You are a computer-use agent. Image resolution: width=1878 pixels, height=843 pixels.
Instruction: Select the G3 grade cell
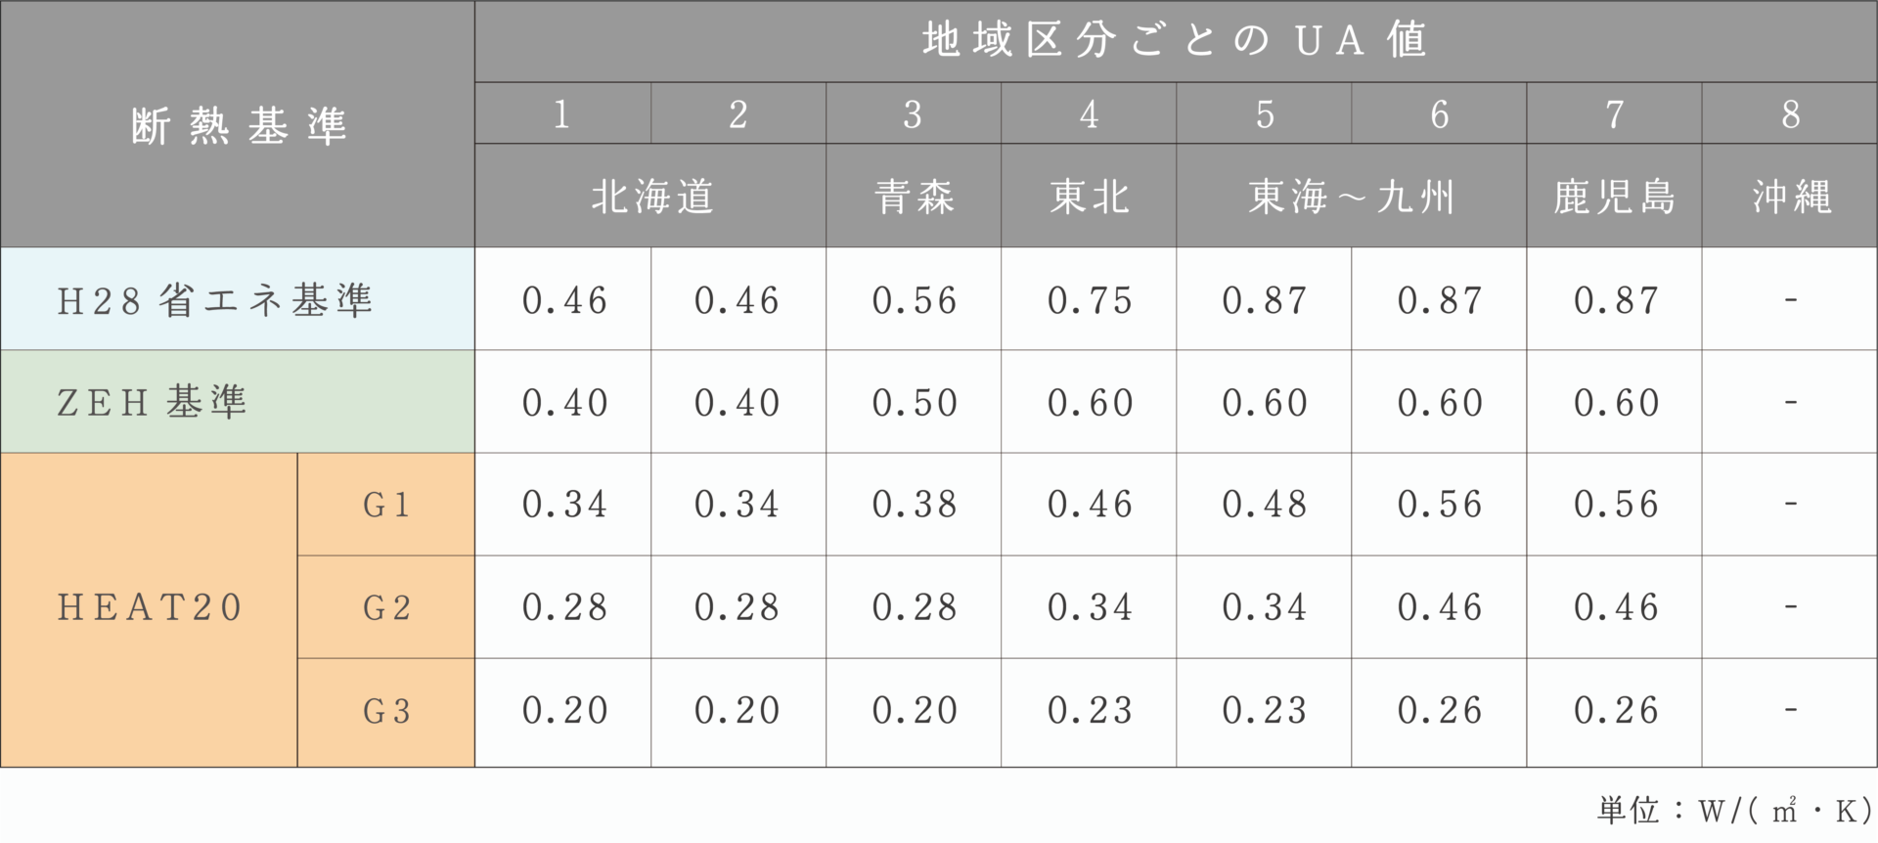[386, 712]
